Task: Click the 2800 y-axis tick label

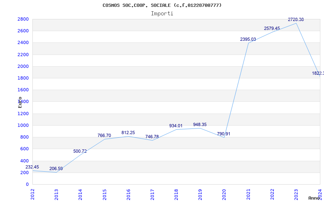Action: click(x=23, y=19)
